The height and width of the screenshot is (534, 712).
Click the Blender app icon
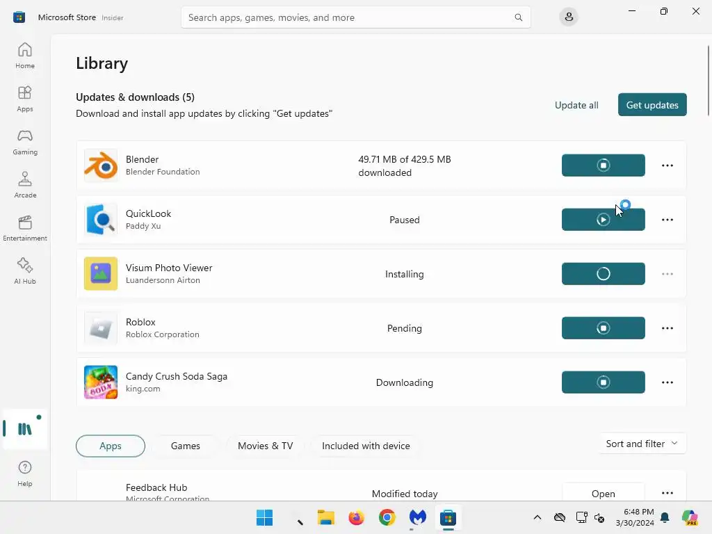tap(101, 165)
